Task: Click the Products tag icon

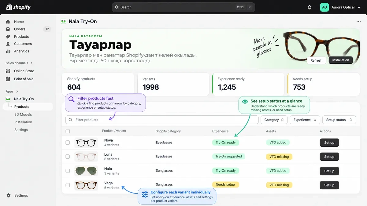Action: [8, 36]
